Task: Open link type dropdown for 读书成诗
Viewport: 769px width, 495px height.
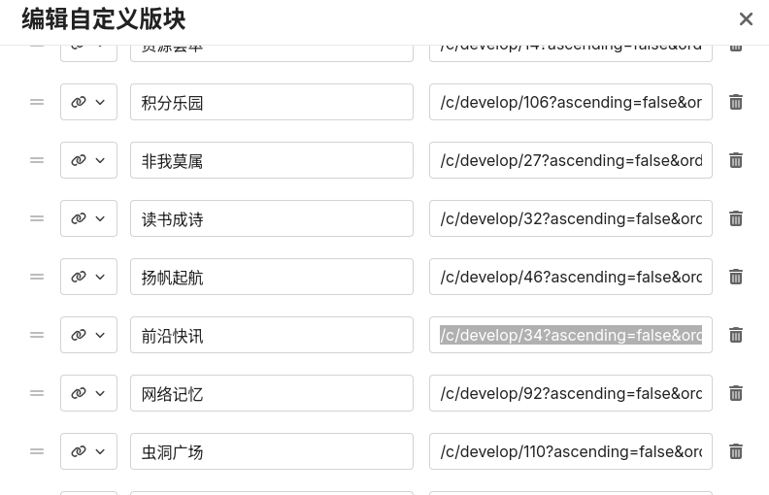Action: (88, 218)
